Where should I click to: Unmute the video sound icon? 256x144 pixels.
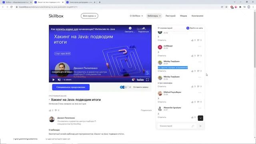click(x=59, y=80)
